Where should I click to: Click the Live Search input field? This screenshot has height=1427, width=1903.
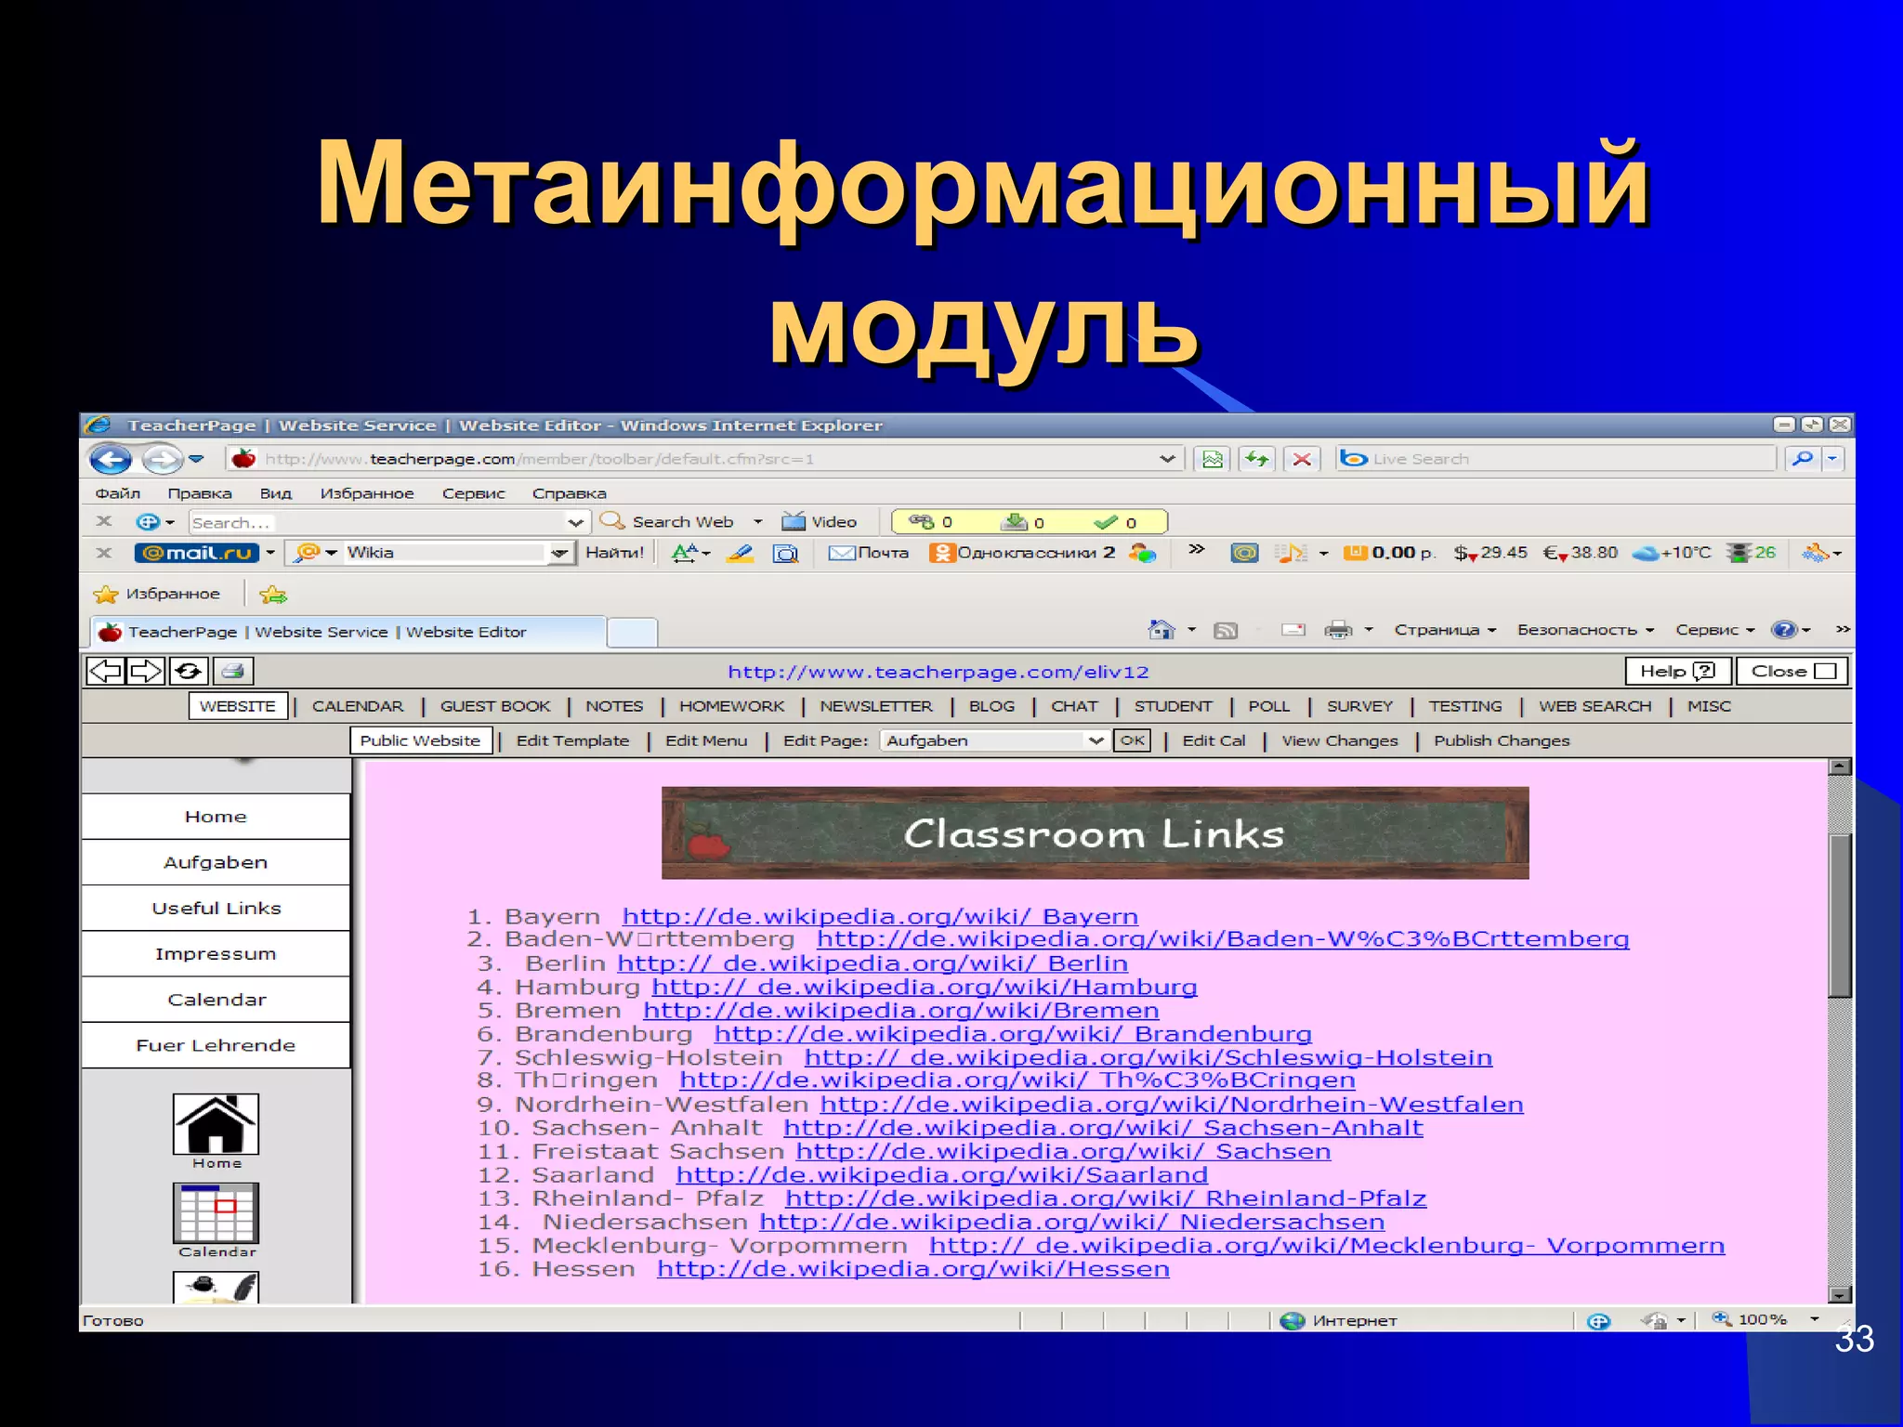click(1556, 459)
